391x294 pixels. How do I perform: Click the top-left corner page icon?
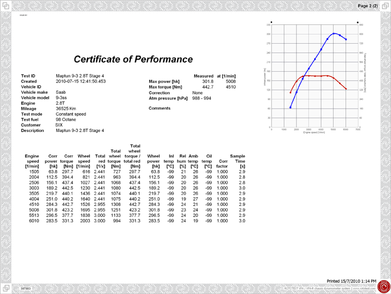pyautogui.click(x=5, y=6)
